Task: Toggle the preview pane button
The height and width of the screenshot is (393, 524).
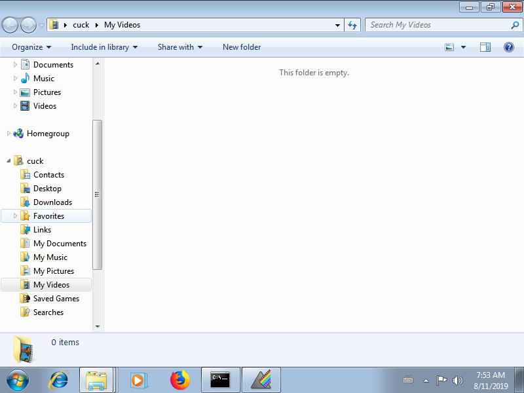Action: [x=485, y=47]
